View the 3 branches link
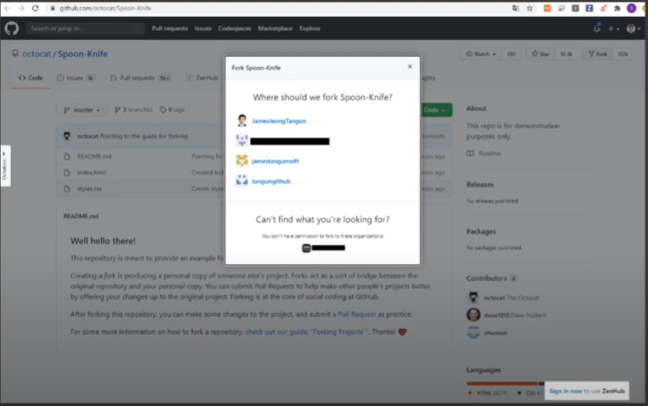 [x=133, y=109]
